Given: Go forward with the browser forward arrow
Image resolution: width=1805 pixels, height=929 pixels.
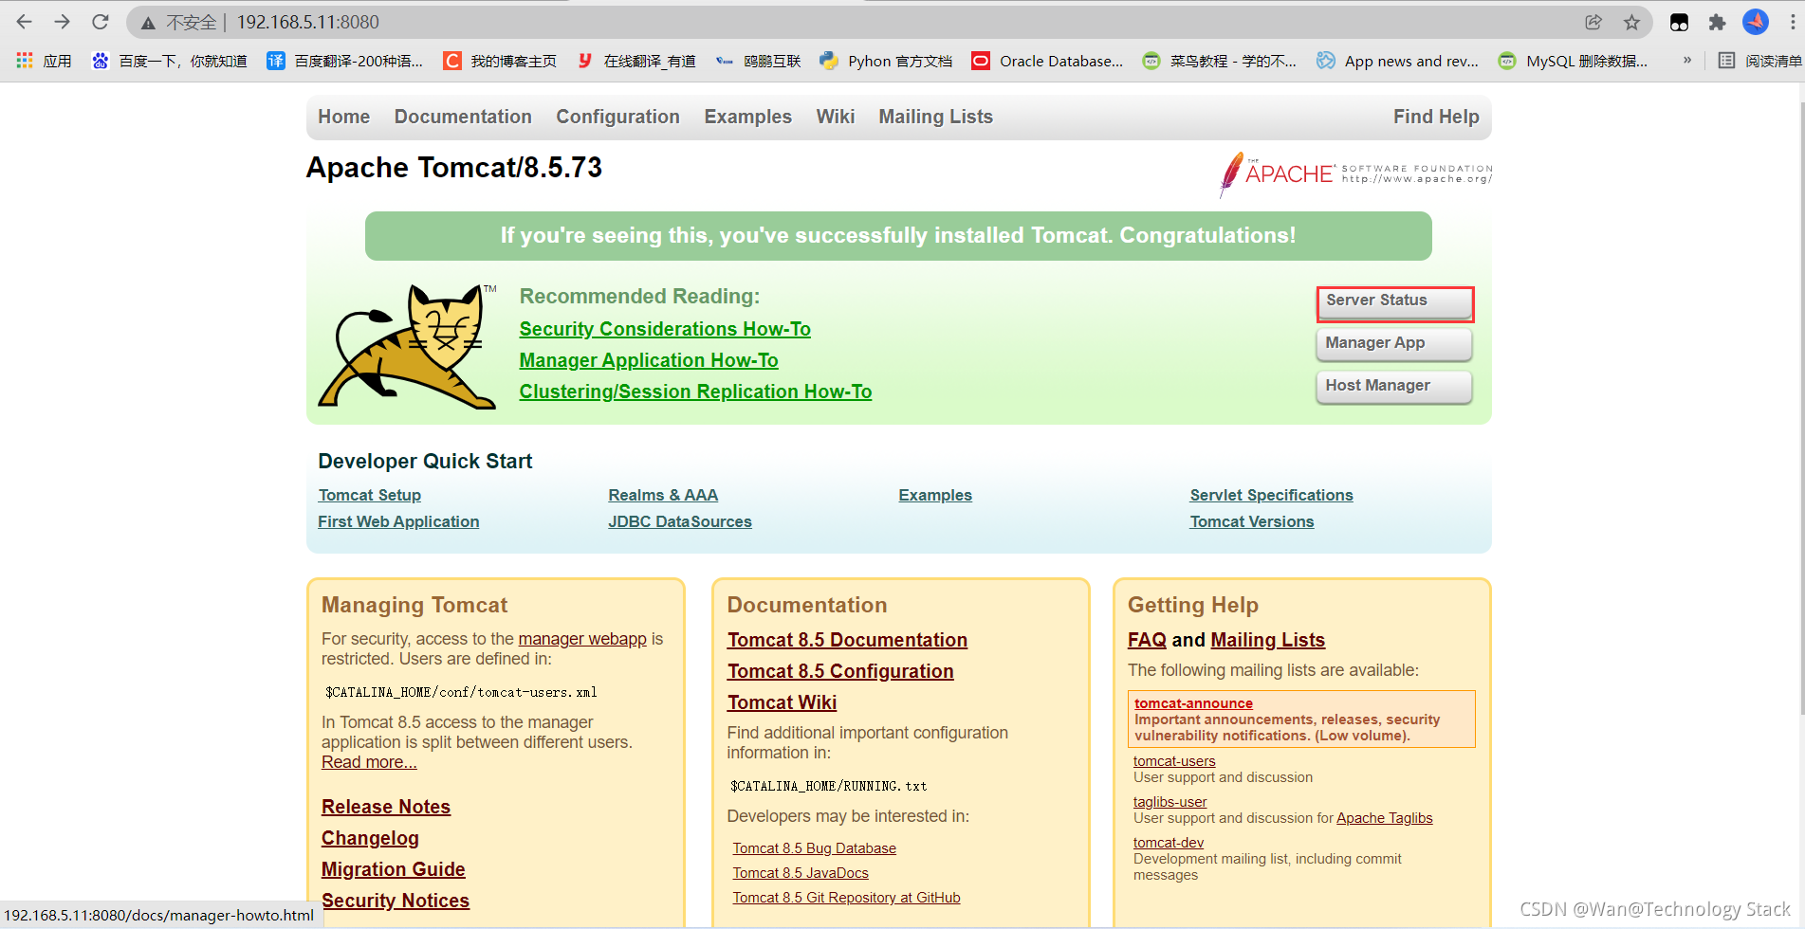Looking at the screenshot, I should tap(63, 22).
